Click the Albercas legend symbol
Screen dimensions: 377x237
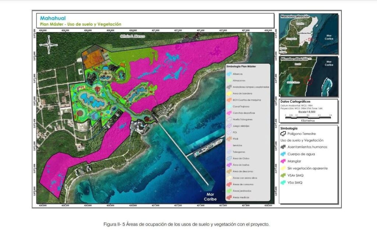229,74
